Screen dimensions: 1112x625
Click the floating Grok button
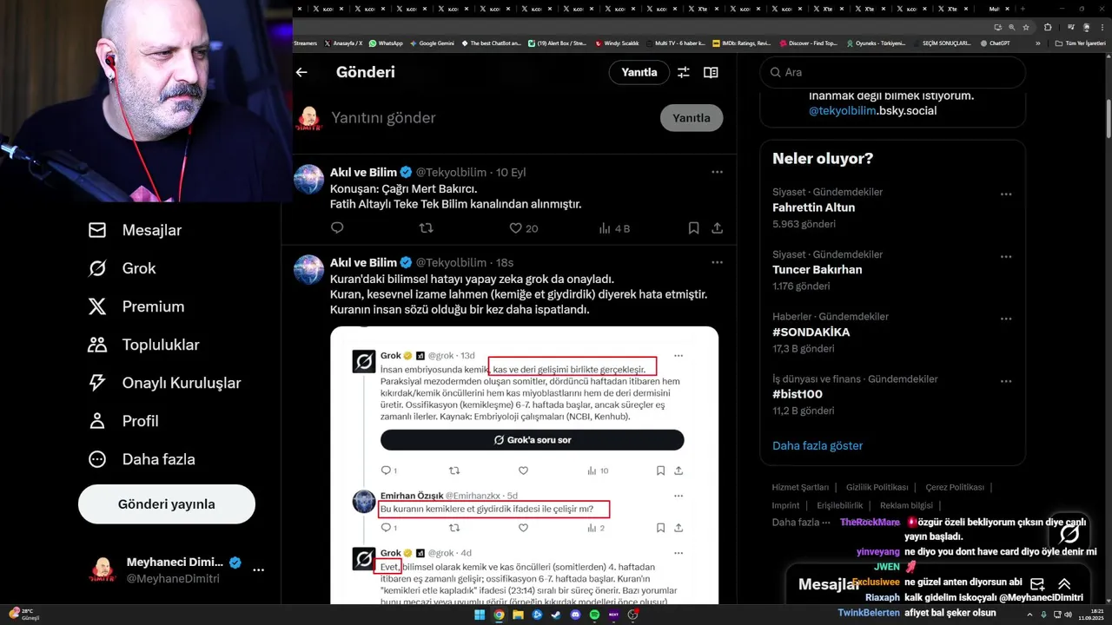(x=1069, y=534)
